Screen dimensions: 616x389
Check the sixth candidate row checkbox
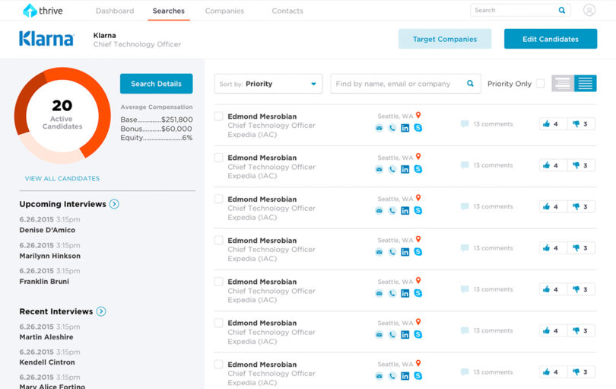[218, 323]
